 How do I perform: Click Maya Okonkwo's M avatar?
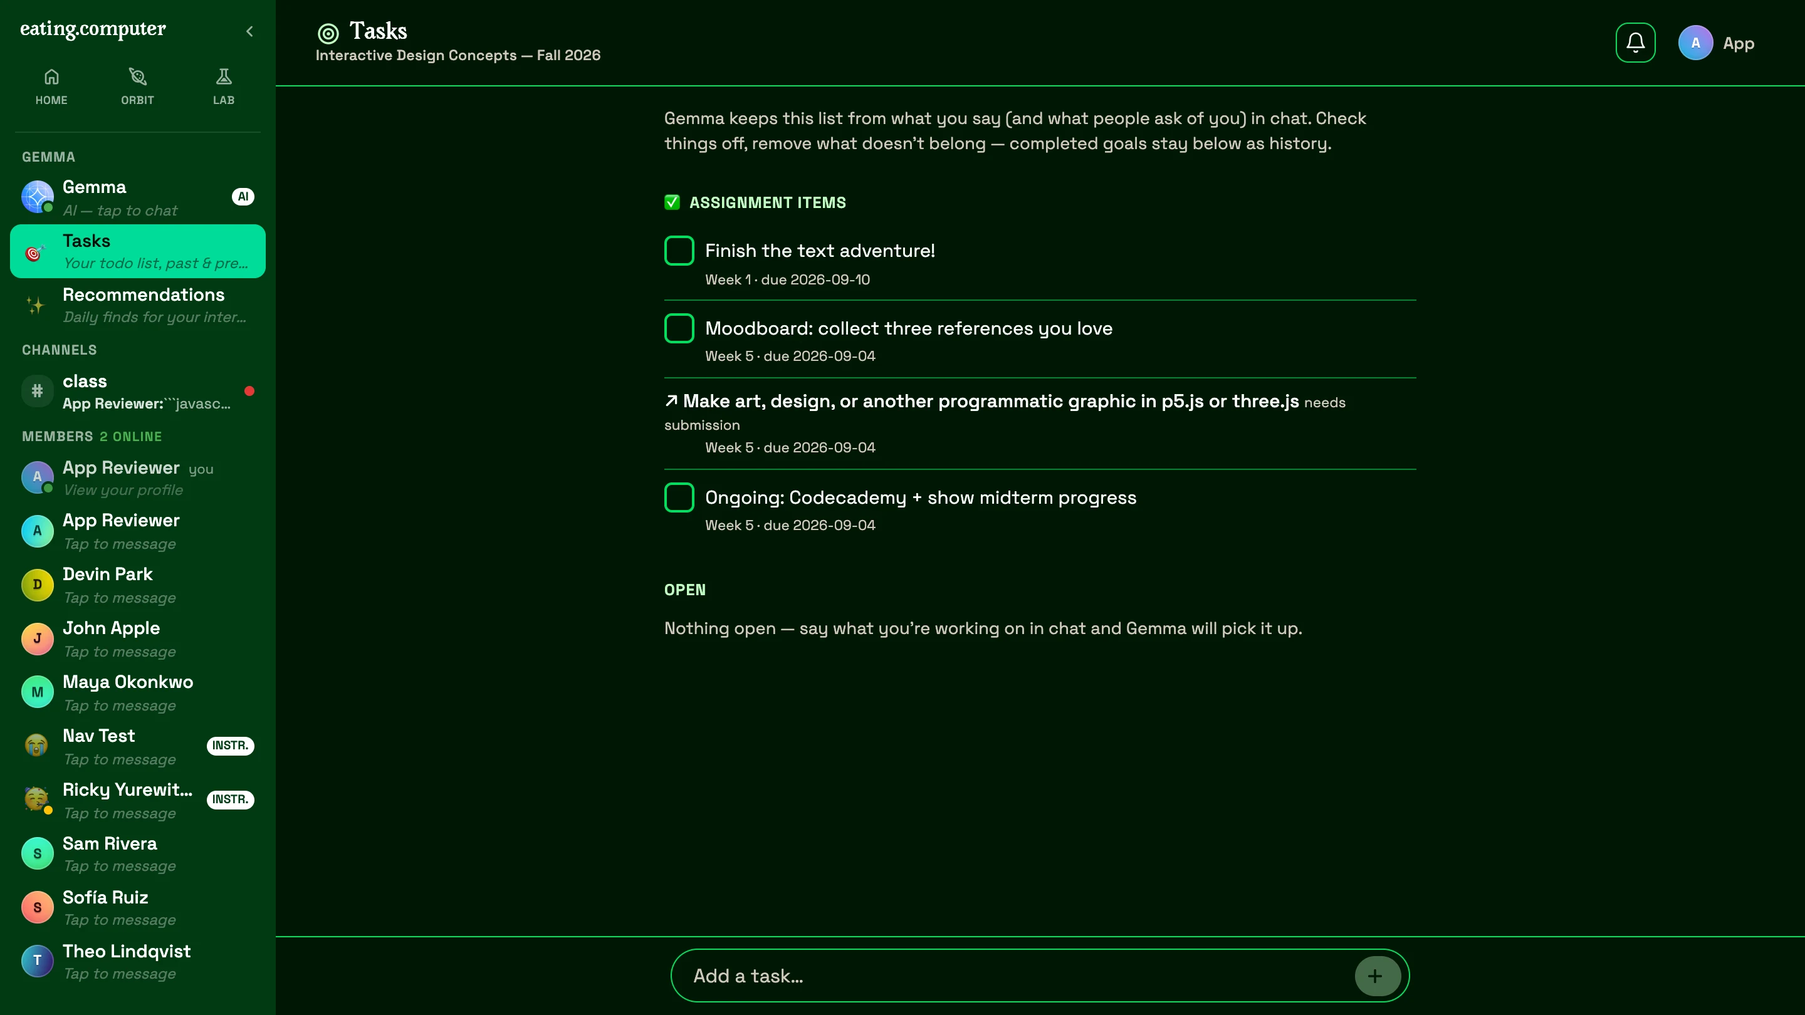click(37, 692)
